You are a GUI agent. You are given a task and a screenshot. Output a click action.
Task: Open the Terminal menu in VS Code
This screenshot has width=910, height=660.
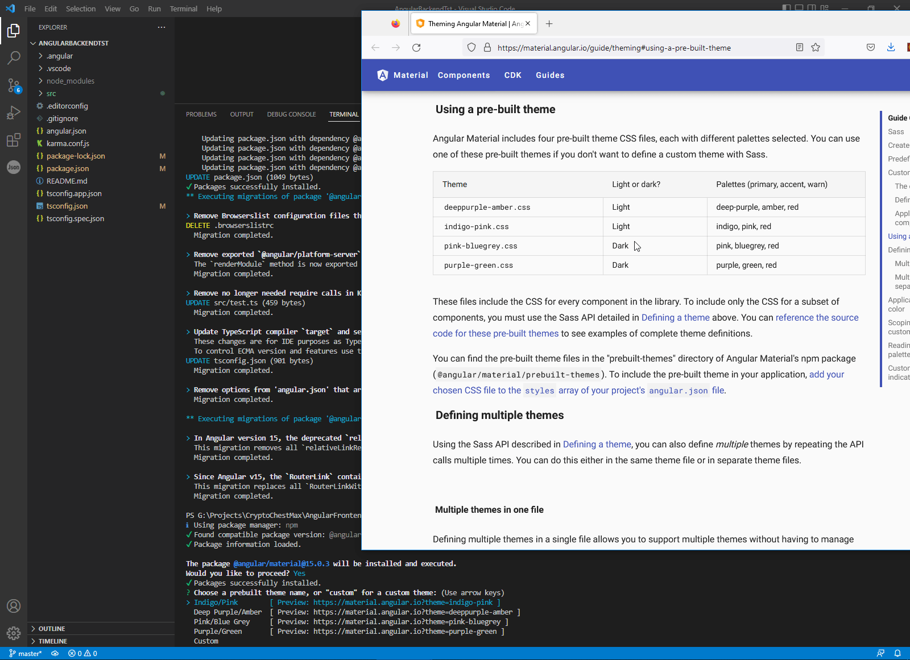(x=183, y=9)
